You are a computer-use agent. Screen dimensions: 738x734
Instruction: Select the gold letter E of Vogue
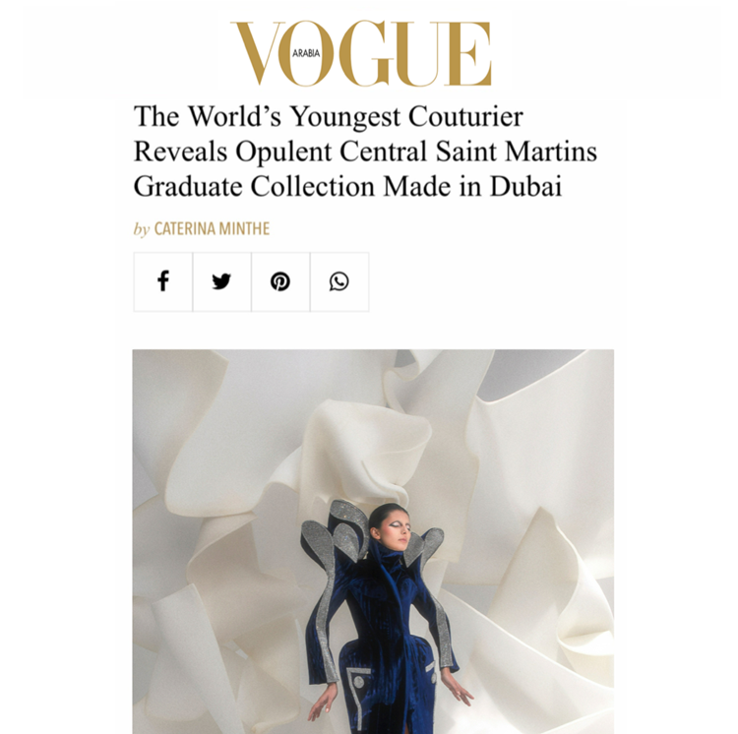coord(468,53)
